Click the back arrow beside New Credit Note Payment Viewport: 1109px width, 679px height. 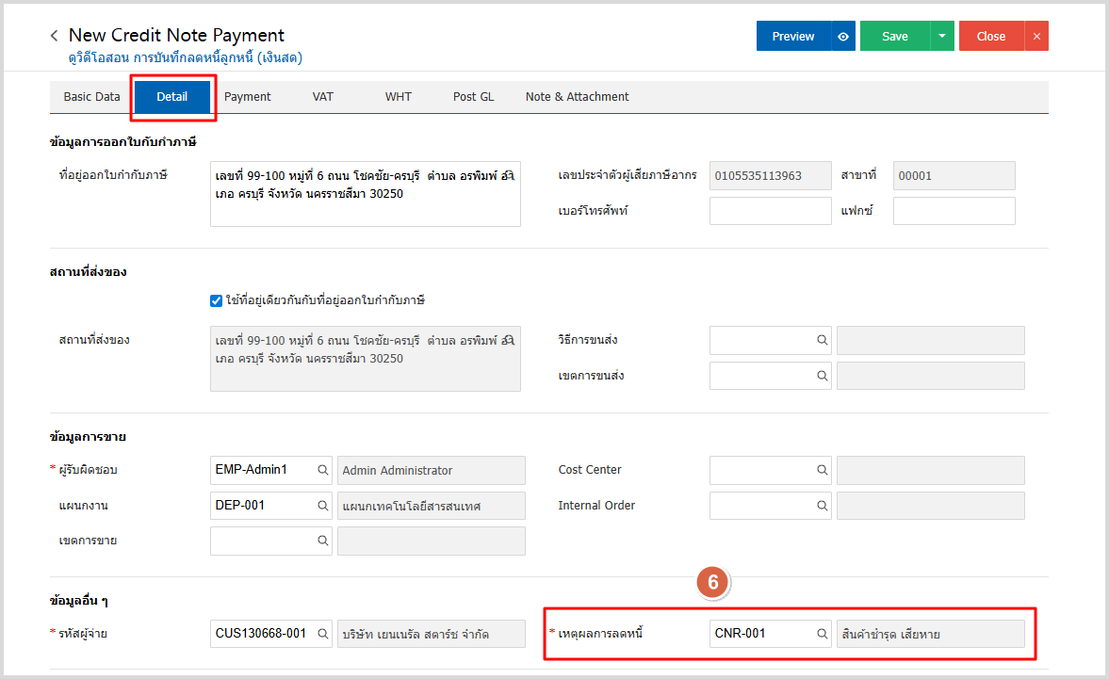(54, 36)
